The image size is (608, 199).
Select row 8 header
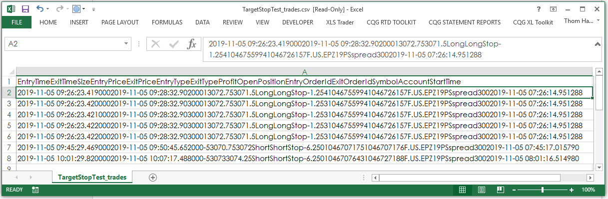pos(8,158)
